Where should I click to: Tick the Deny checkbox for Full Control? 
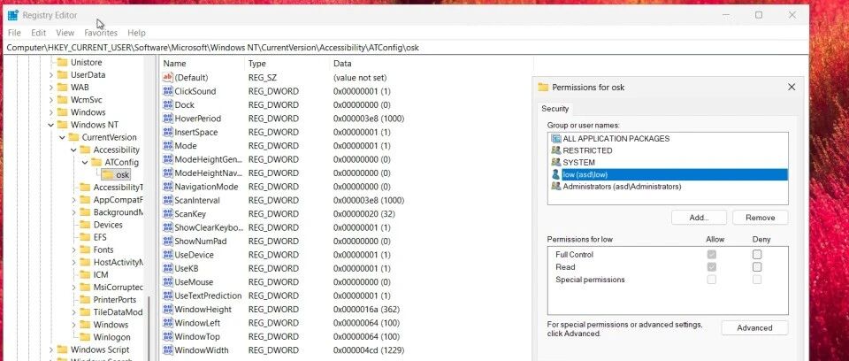[x=757, y=254]
